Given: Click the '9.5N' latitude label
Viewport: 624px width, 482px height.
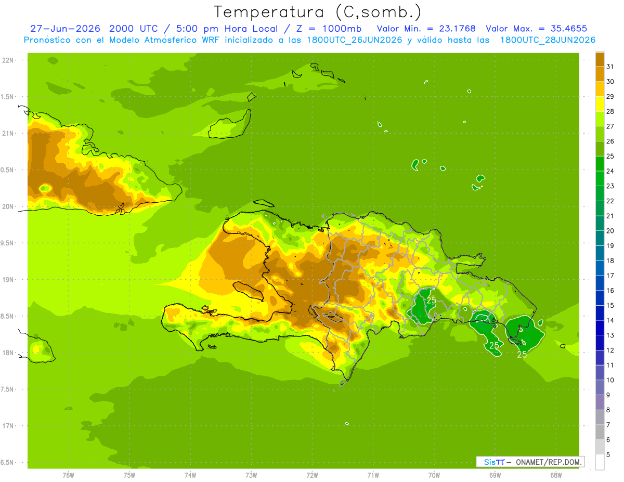Looking at the screenshot, I should (8, 243).
